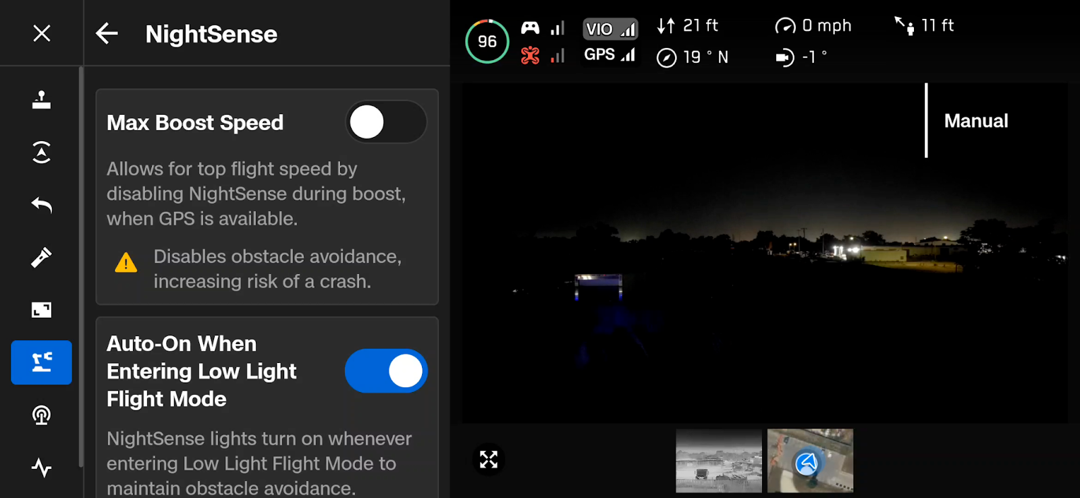The height and width of the screenshot is (498, 1080).
Task: Switch to the thermal camera thumbnail
Action: pyautogui.click(x=719, y=460)
